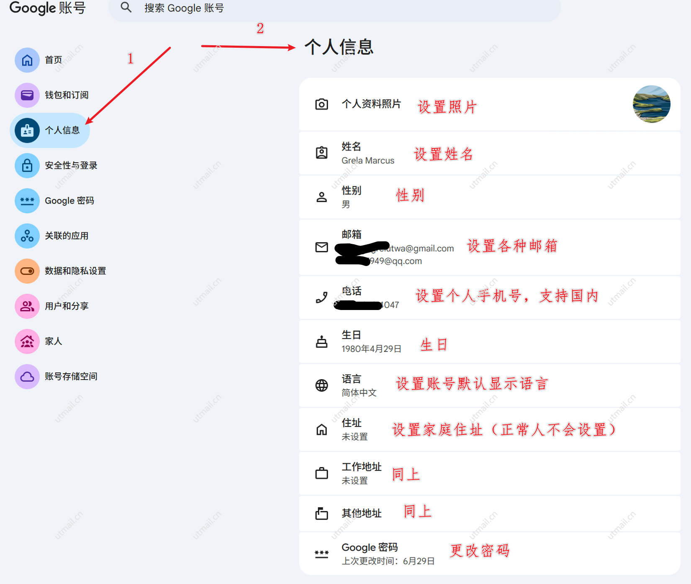Go to 用户和分享
This screenshot has width=691, height=584.
[x=67, y=306]
